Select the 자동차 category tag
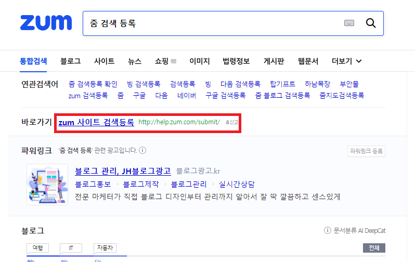The image size is (415, 262). [105, 248]
